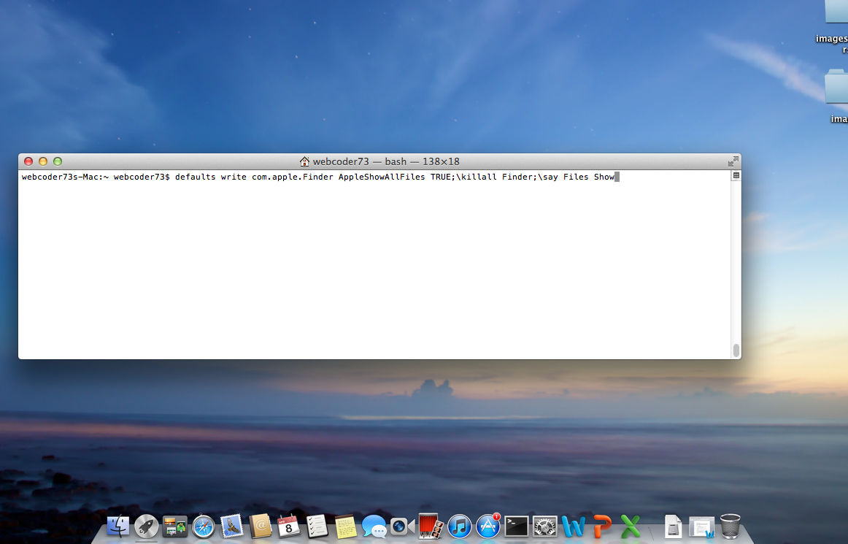Open Trash in the dock

730,526
